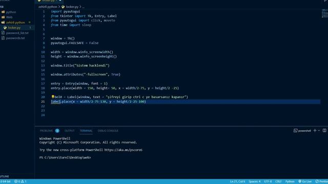Click the 64-bit interpreter status item

6,181
